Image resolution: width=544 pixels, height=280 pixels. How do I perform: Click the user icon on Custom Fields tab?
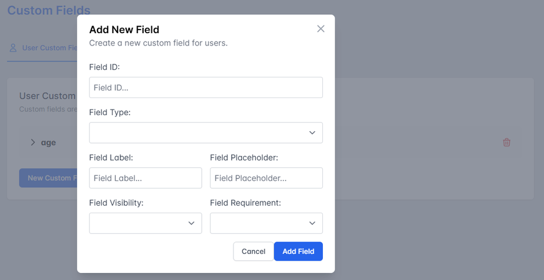pos(13,48)
